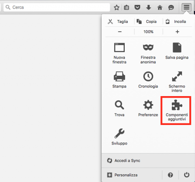Open Preferenze settings gear
This screenshot has width=195, height=182.
point(148,108)
